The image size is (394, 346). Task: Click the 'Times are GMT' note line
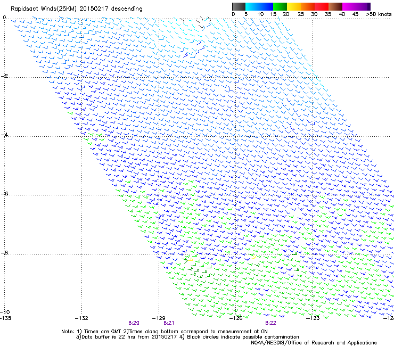(165, 332)
